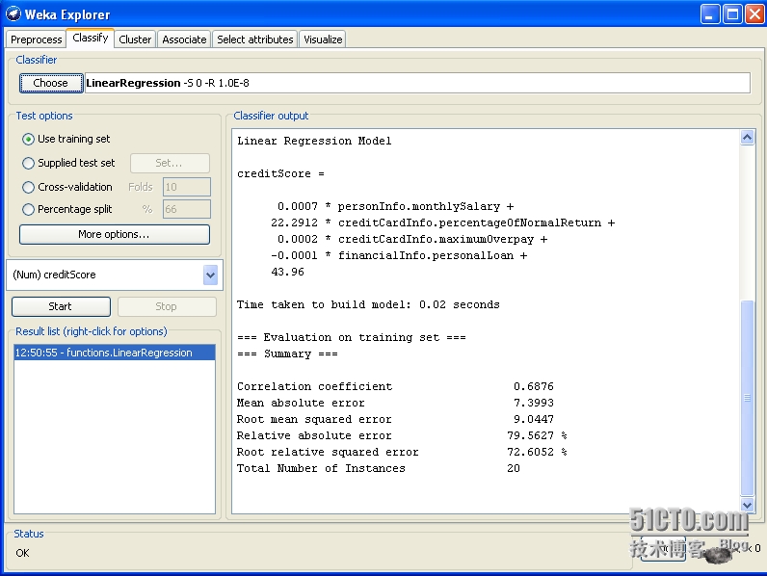The height and width of the screenshot is (576, 767).
Task: Switch to the Visualize tab
Action: pos(323,39)
